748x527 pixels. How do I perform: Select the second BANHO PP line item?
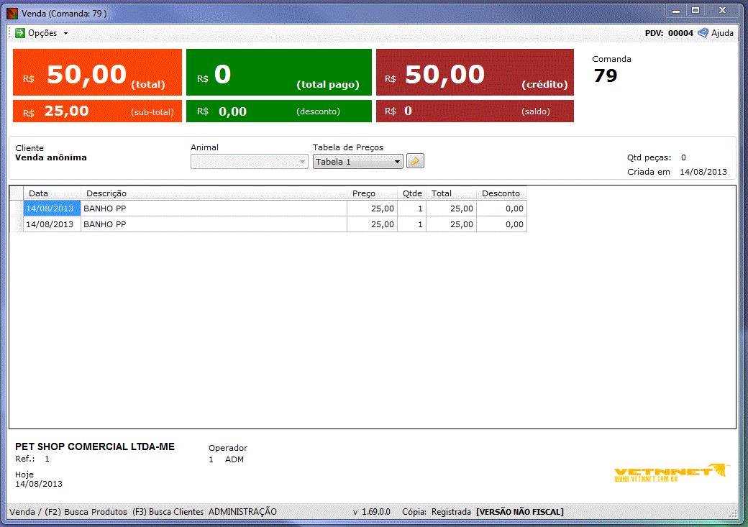pos(216,224)
